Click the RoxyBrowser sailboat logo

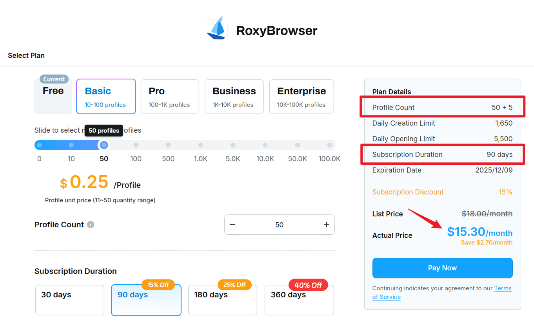(216, 29)
